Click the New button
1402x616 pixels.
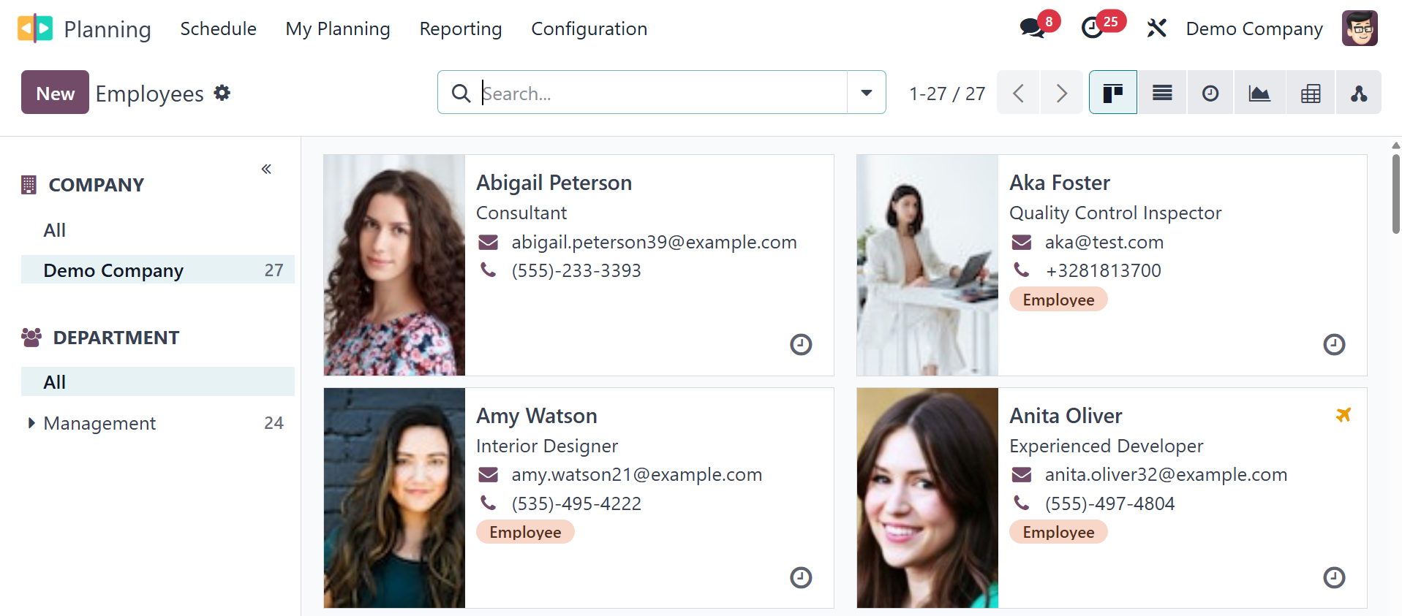55,93
